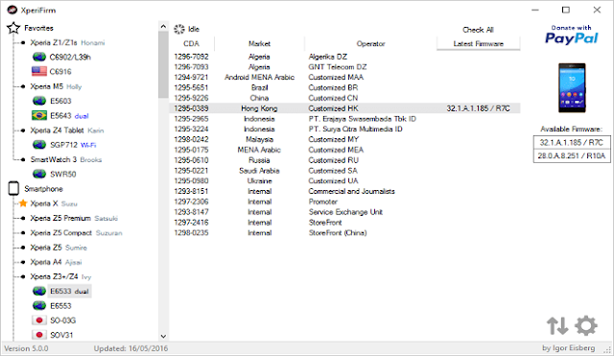Click the Smartphone category phone icon
Image resolution: width=614 pixels, height=356 pixels.
tap(13, 188)
